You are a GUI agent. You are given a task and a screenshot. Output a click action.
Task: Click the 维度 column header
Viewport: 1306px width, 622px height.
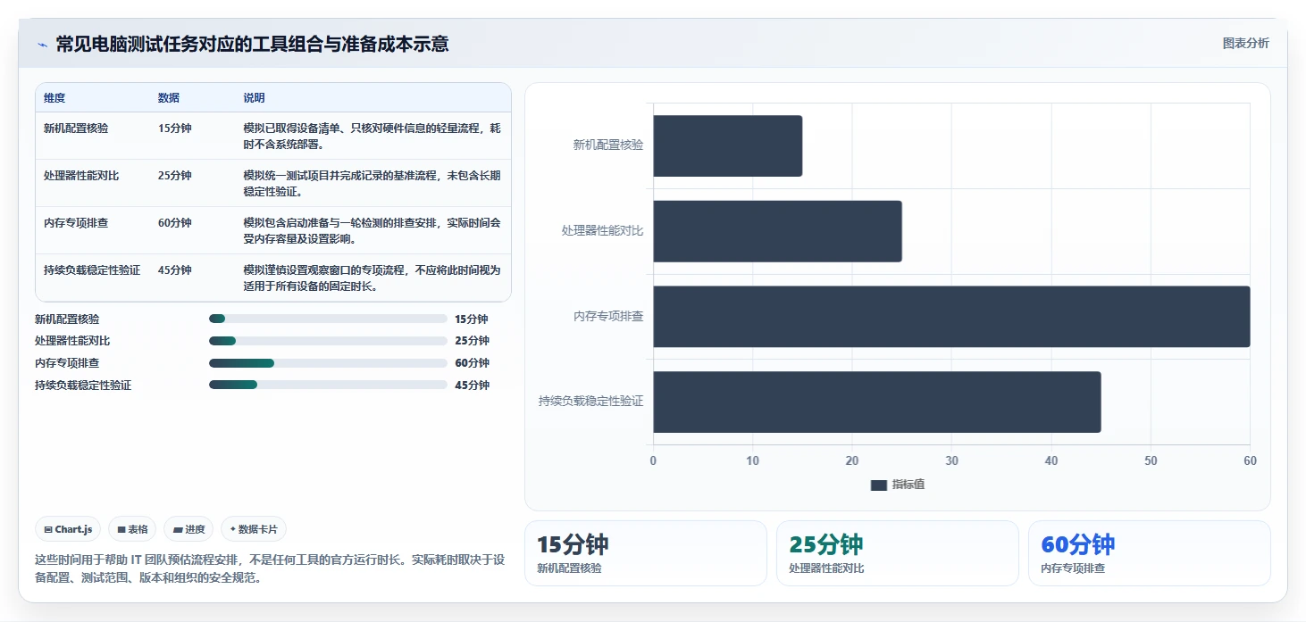(x=54, y=98)
